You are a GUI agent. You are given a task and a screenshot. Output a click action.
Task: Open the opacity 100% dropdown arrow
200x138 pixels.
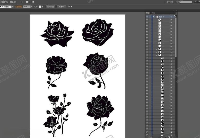tap(32, 7)
